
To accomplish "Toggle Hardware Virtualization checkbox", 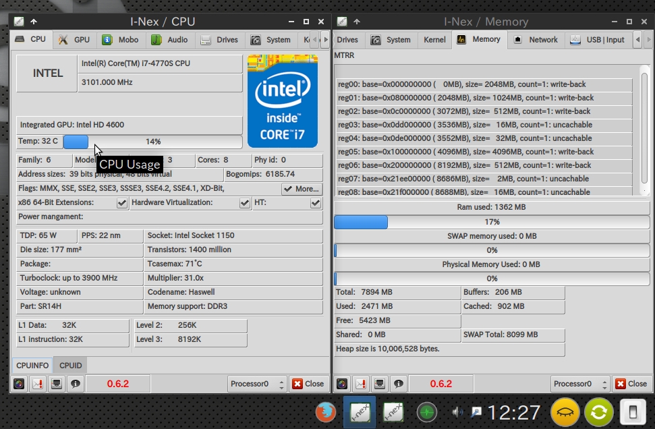I will tap(245, 203).
